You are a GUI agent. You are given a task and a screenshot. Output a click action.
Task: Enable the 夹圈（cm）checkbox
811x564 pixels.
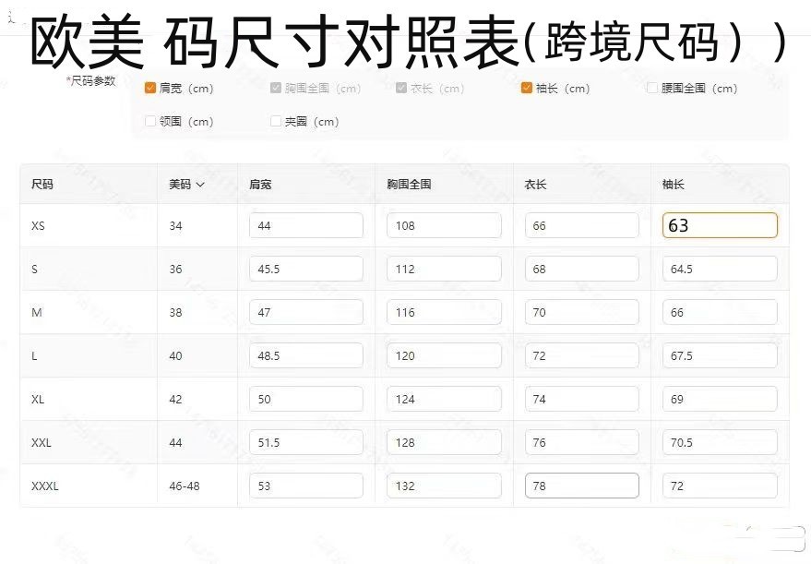pos(275,121)
